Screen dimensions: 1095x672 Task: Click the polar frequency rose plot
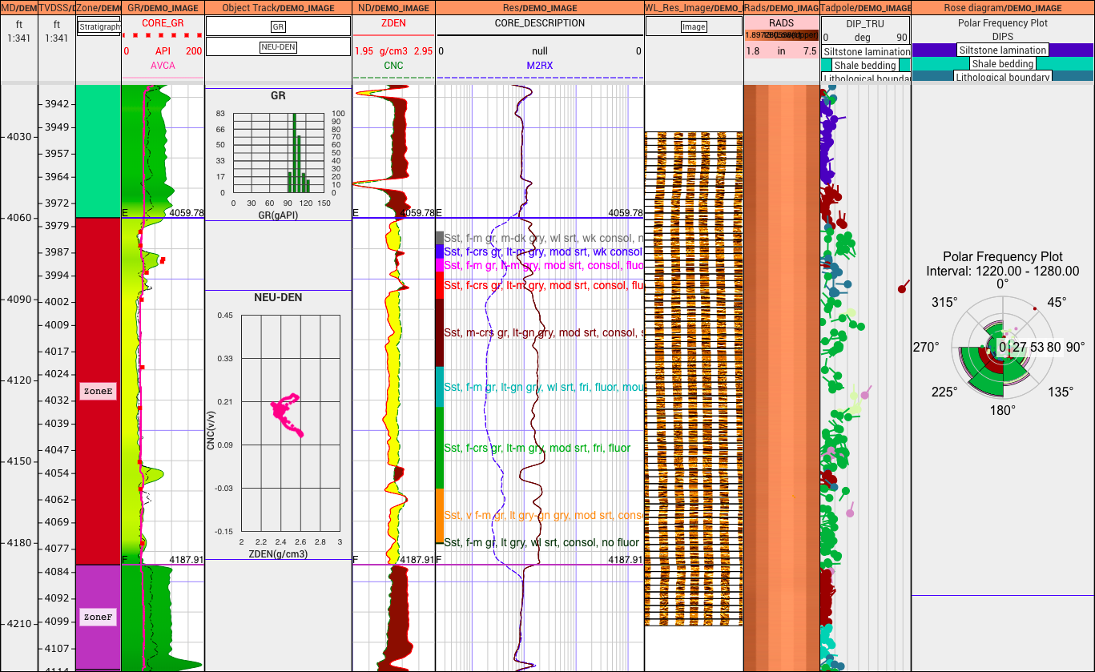1003,347
